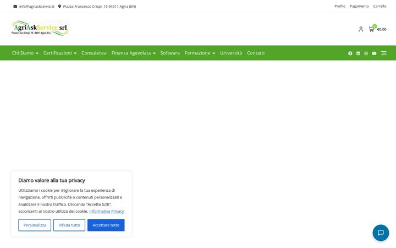The height and width of the screenshot is (248, 396).
Task: Click the AgriAskService srl logo
Action: tap(40, 28)
